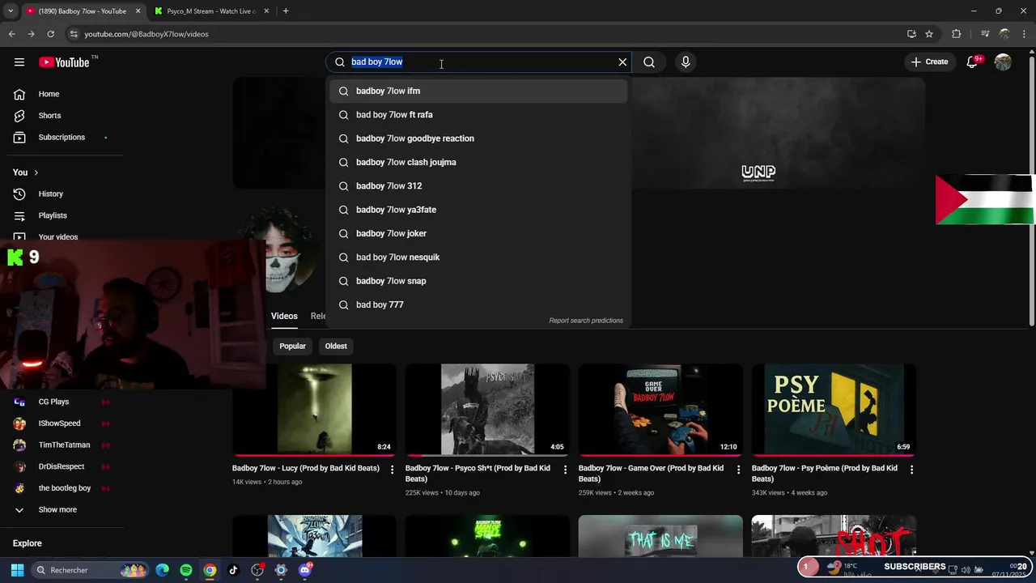
Task: Open the 'Game Over' video thumbnail
Action: [x=660, y=409]
